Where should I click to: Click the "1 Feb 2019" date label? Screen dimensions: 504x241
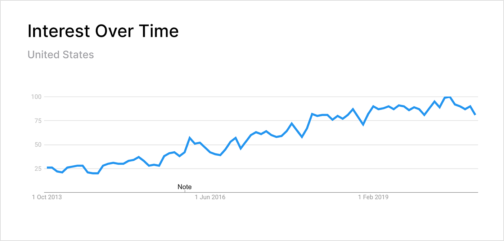tap(373, 197)
